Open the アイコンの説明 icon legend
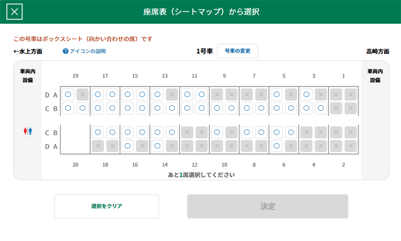 (84, 51)
